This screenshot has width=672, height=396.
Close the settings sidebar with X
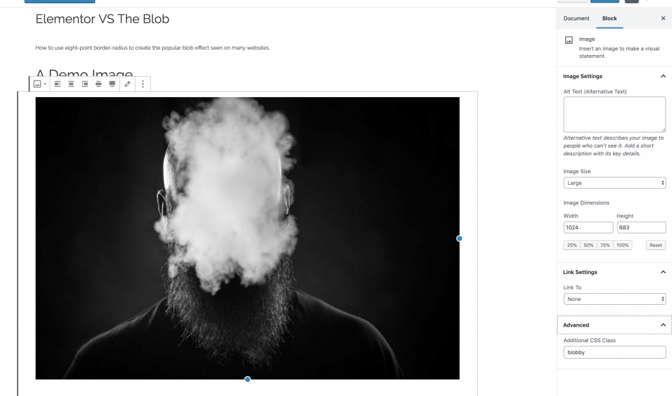663,18
